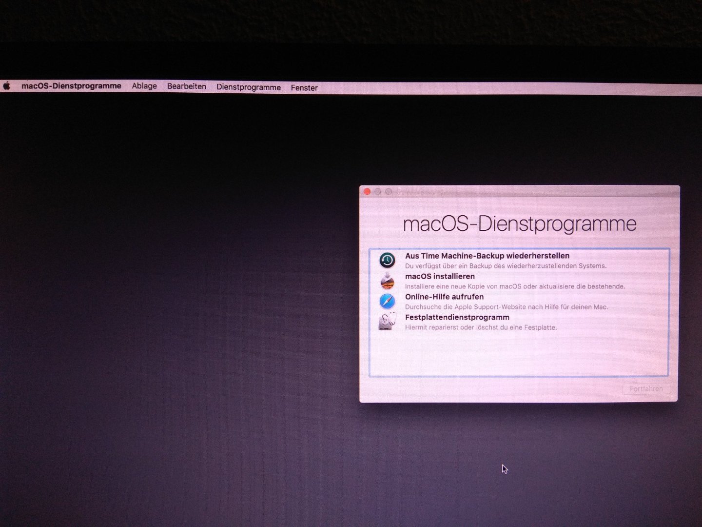The height and width of the screenshot is (527, 702).
Task: Click the Disk Utility stethoscope icon
Action: (387, 322)
